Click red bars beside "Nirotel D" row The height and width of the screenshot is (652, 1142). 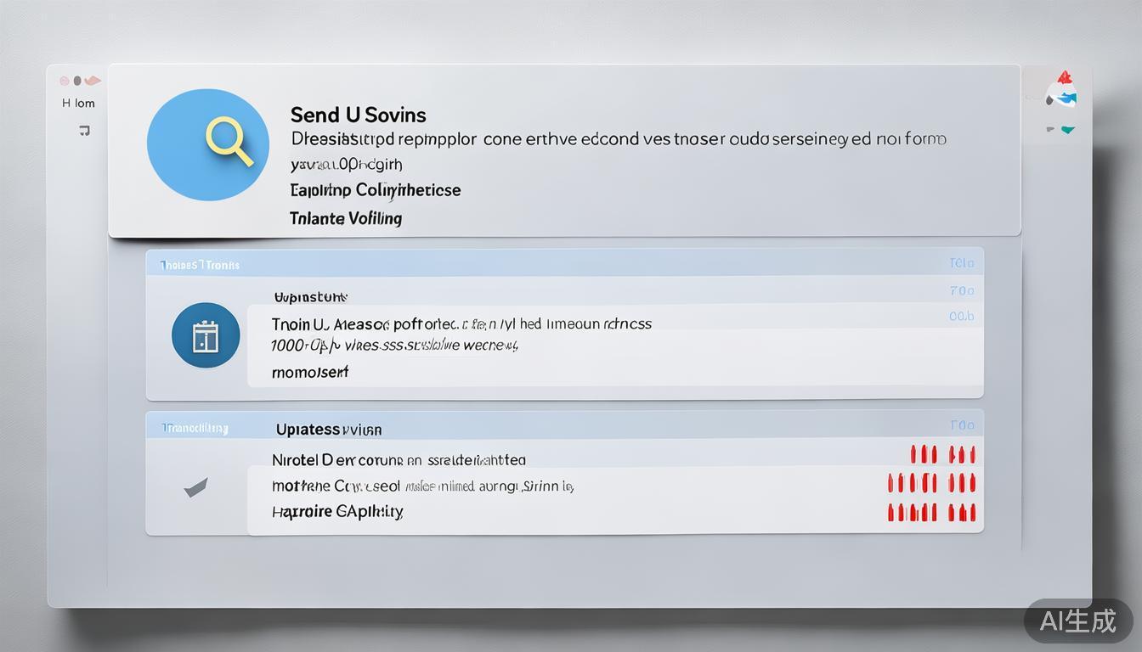point(942,455)
